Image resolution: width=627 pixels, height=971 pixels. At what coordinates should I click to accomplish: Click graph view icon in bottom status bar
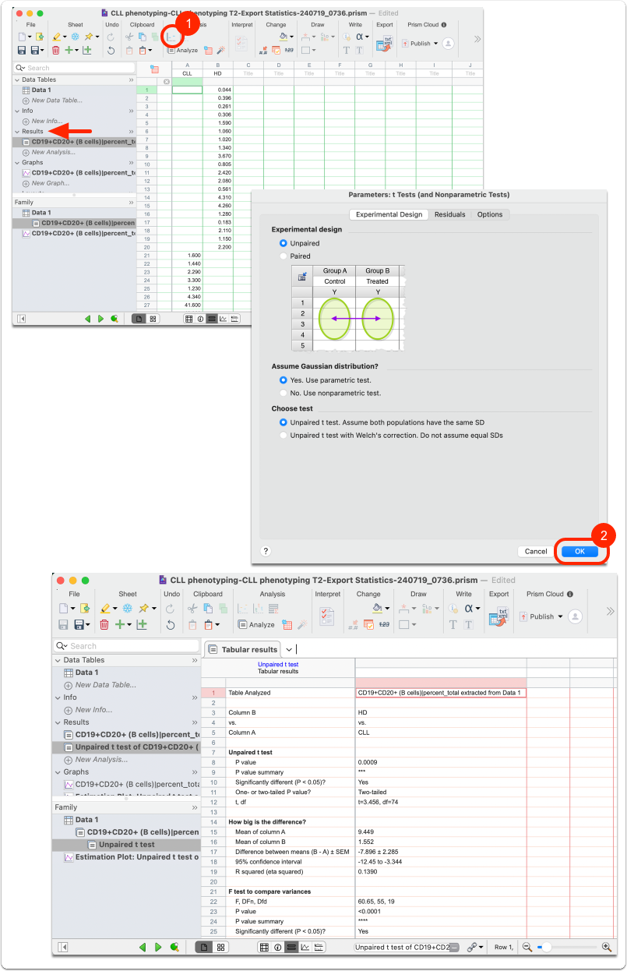(305, 947)
